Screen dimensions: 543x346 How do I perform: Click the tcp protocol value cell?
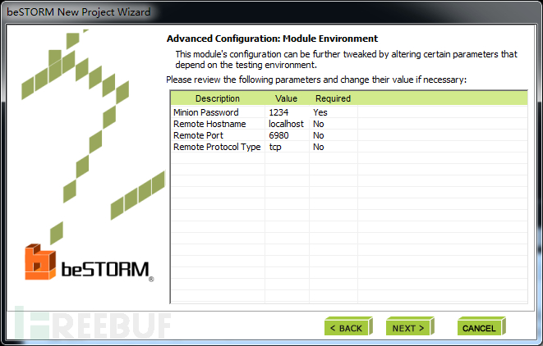pos(287,147)
